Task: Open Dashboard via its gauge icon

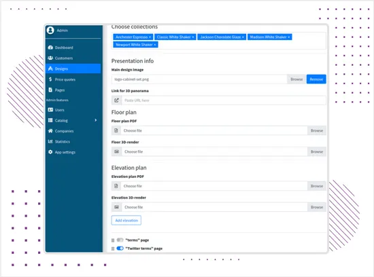Action: 50,48
